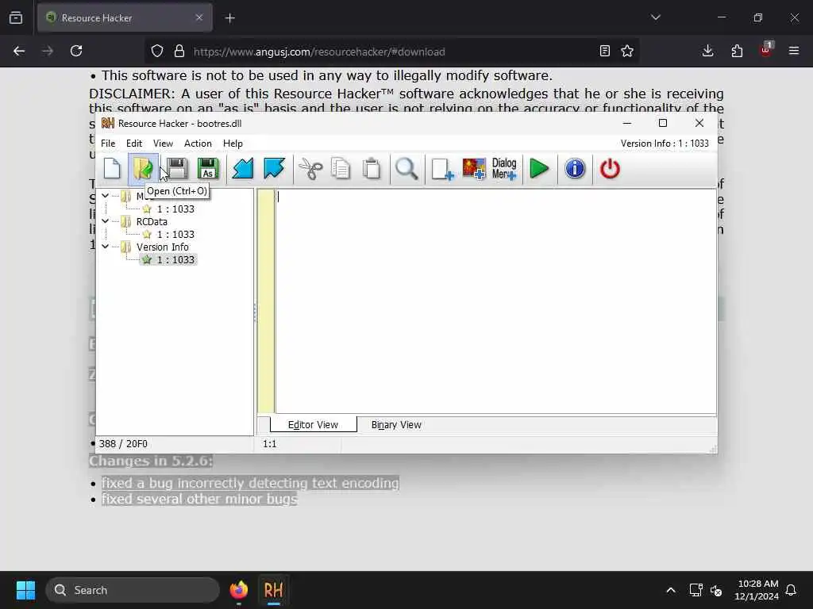Click the blue information icon
Viewport: 813px width, 609px height.
(x=575, y=169)
